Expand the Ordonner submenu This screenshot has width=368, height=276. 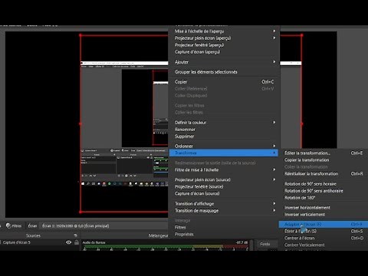click(224, 146)
